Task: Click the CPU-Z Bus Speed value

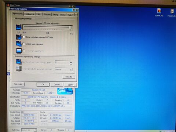Action: pos(29,121)
